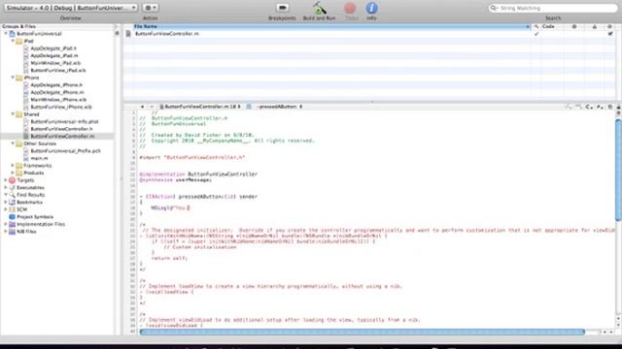The width and height of the screenshot is (622, 349).
Task: Click the iPhone folder icon
Action: tap(19, 78)
